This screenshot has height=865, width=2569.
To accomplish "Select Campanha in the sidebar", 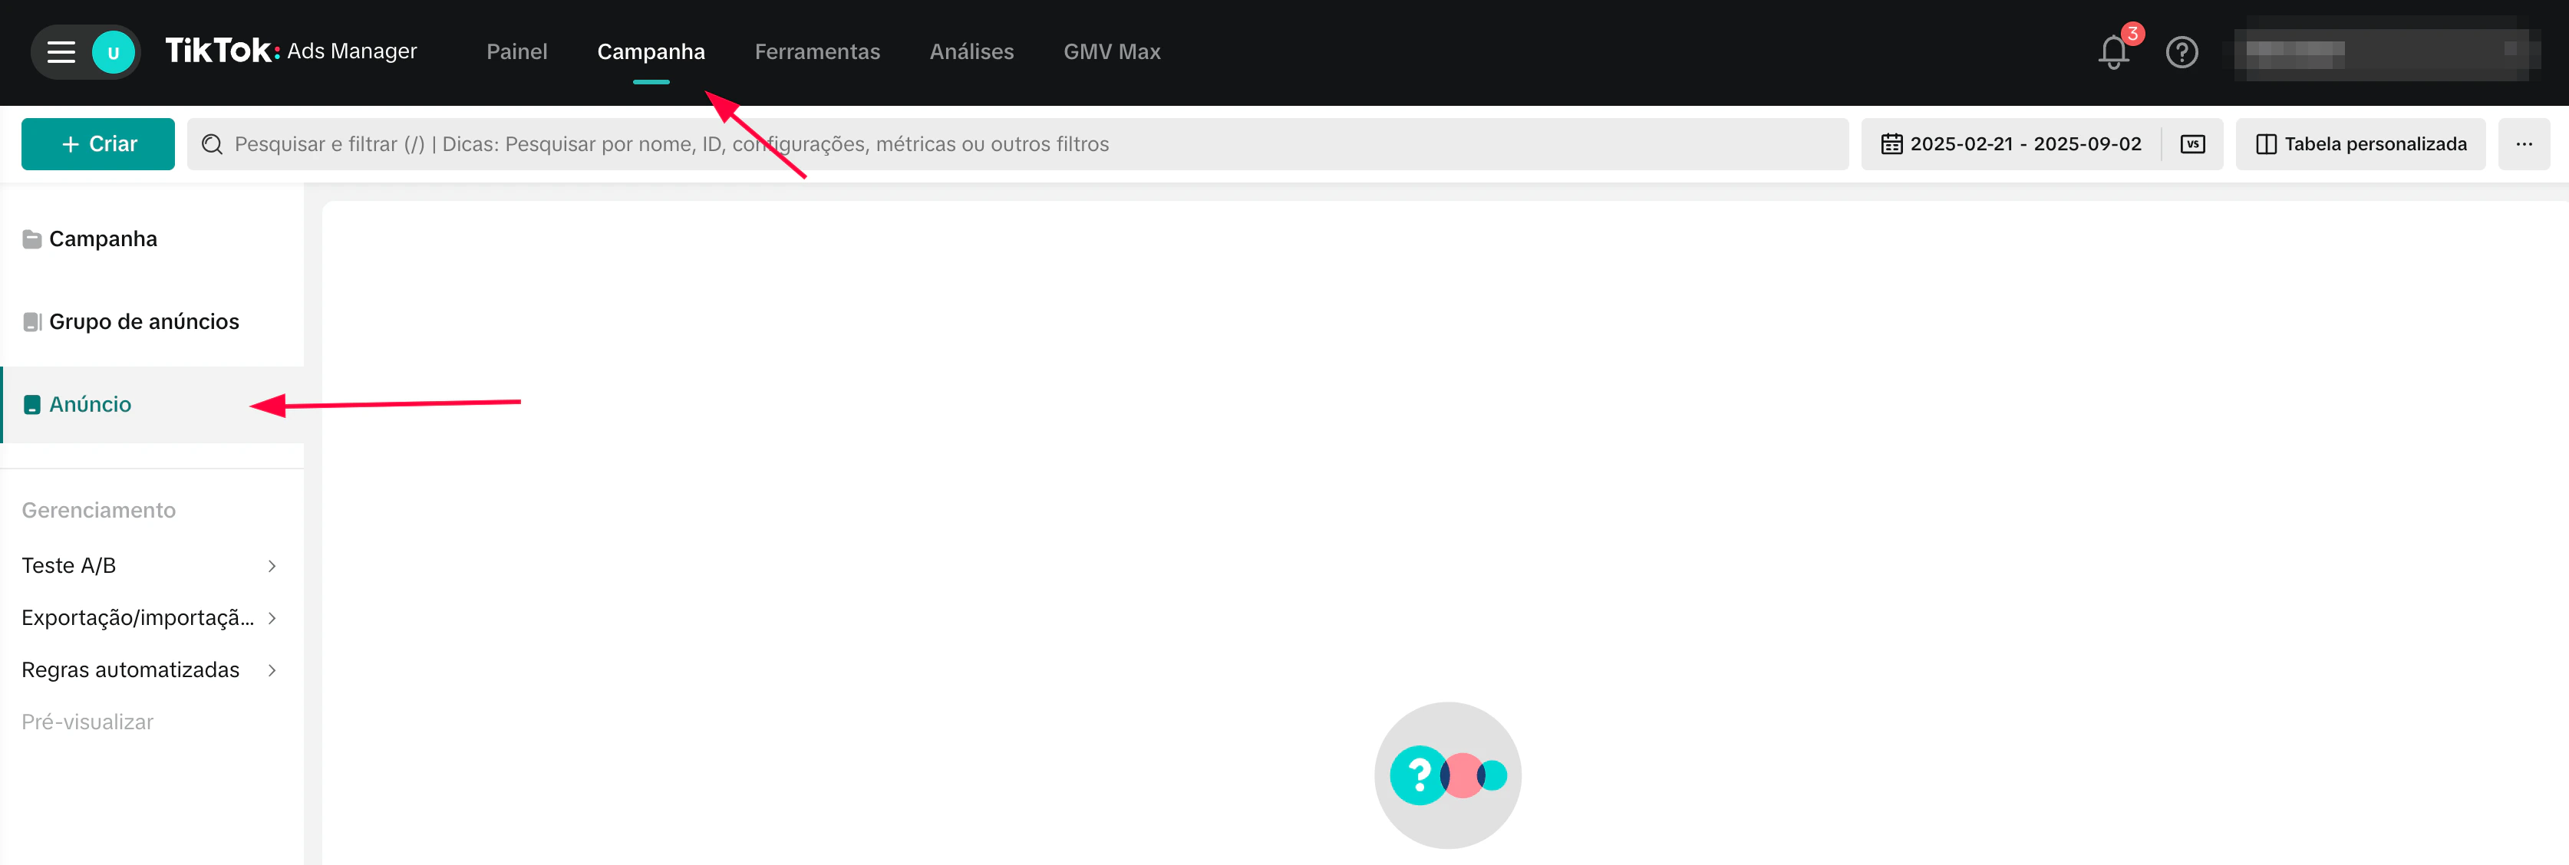I will (103, 239).
